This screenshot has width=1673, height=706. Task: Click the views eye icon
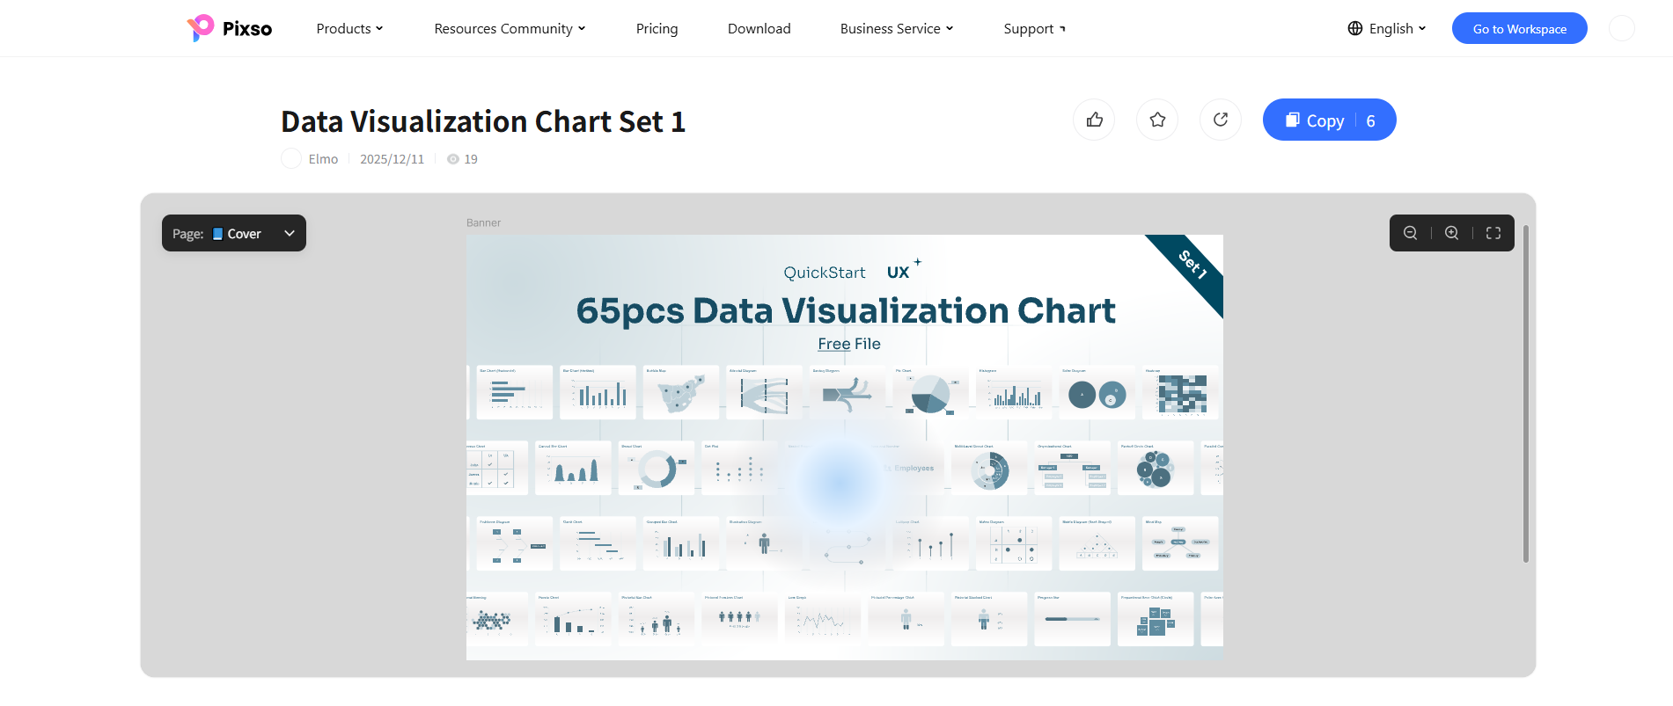[452, 159]
